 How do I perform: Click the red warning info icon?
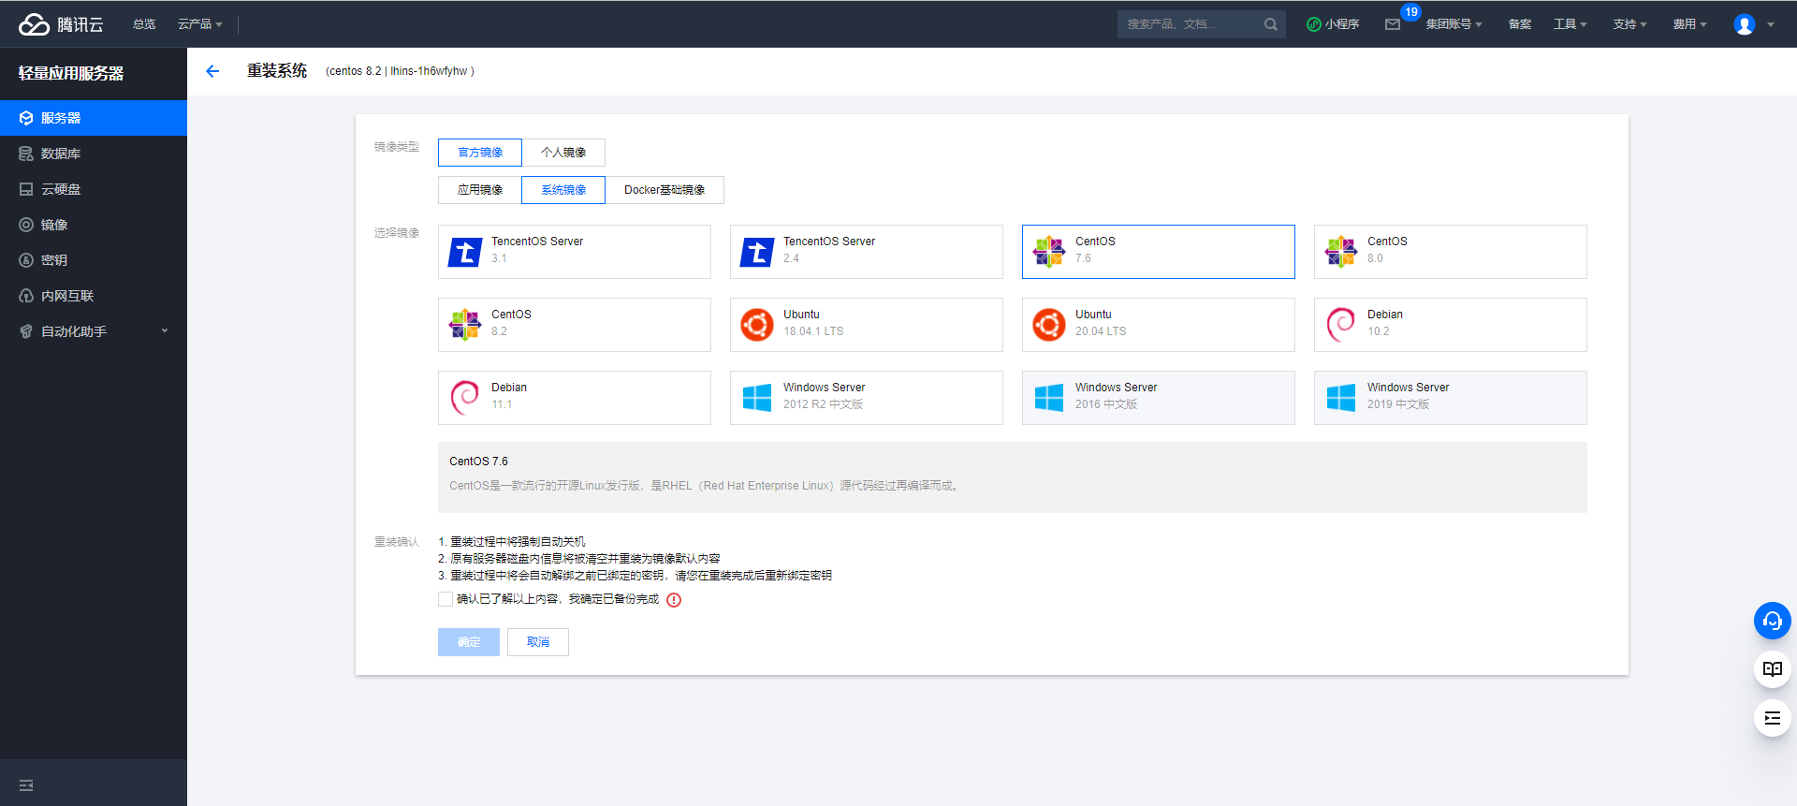(x=674, y=600)
